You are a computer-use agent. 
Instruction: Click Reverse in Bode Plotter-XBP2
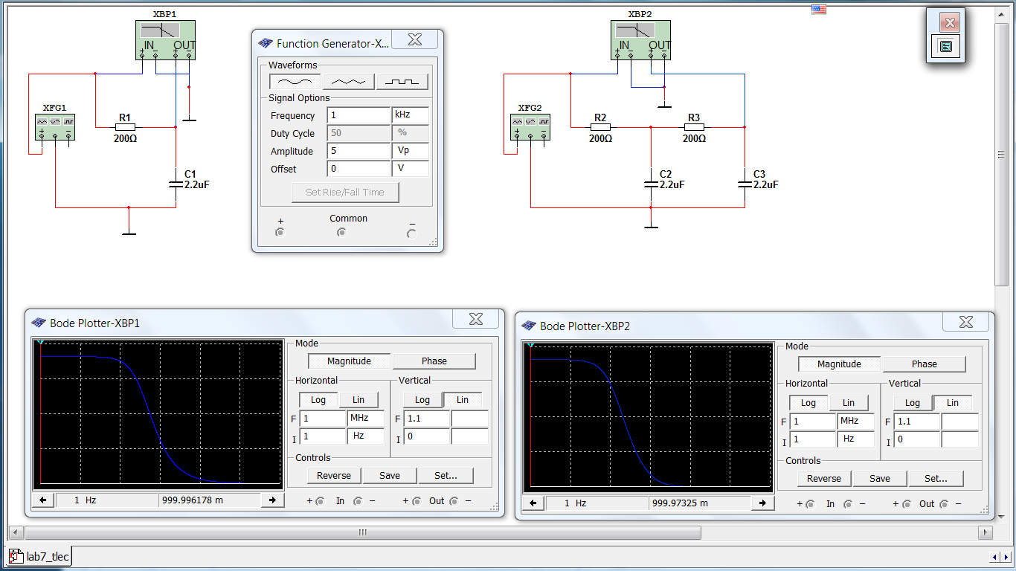coord(824,479)
